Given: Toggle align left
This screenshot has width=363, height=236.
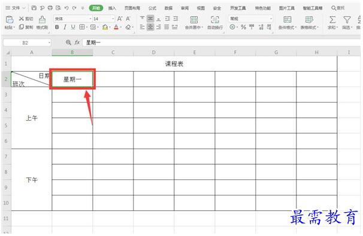Looking at the screenshot, I should [143, 27].
